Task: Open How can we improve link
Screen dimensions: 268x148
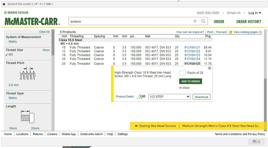Action: coord(190,32)
